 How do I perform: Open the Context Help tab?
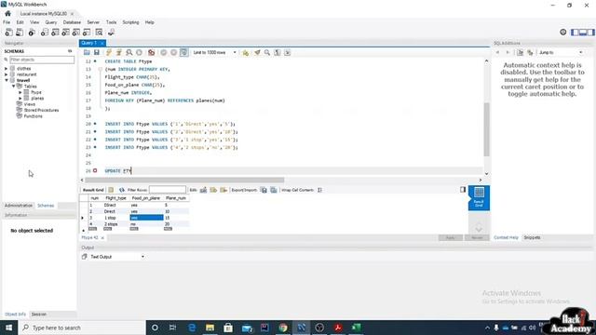tap(506, 237)
